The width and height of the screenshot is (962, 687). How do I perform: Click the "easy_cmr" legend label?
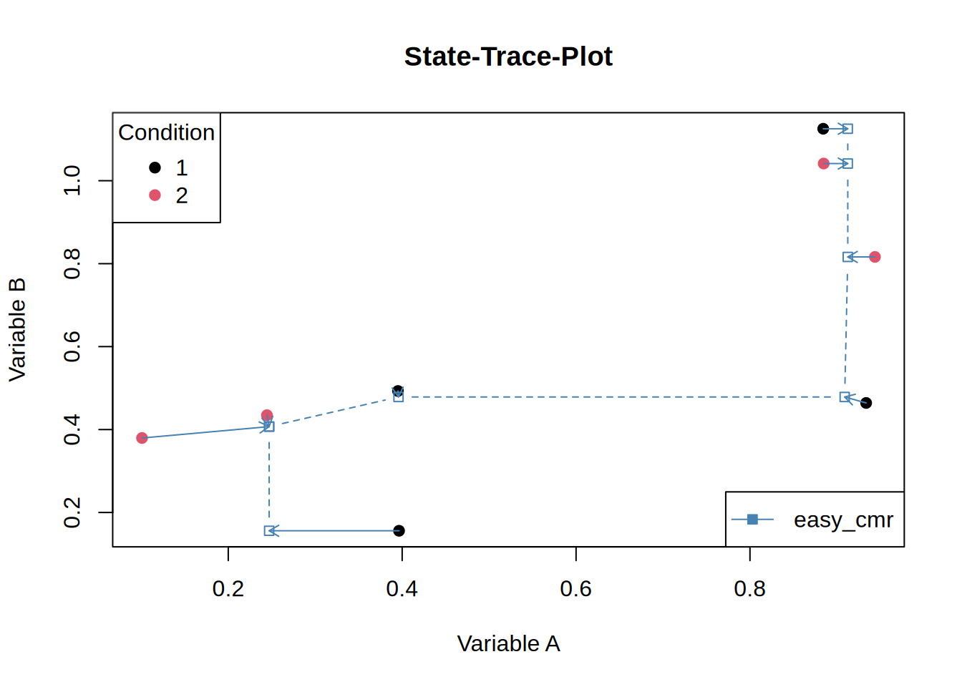click(843, 520)
